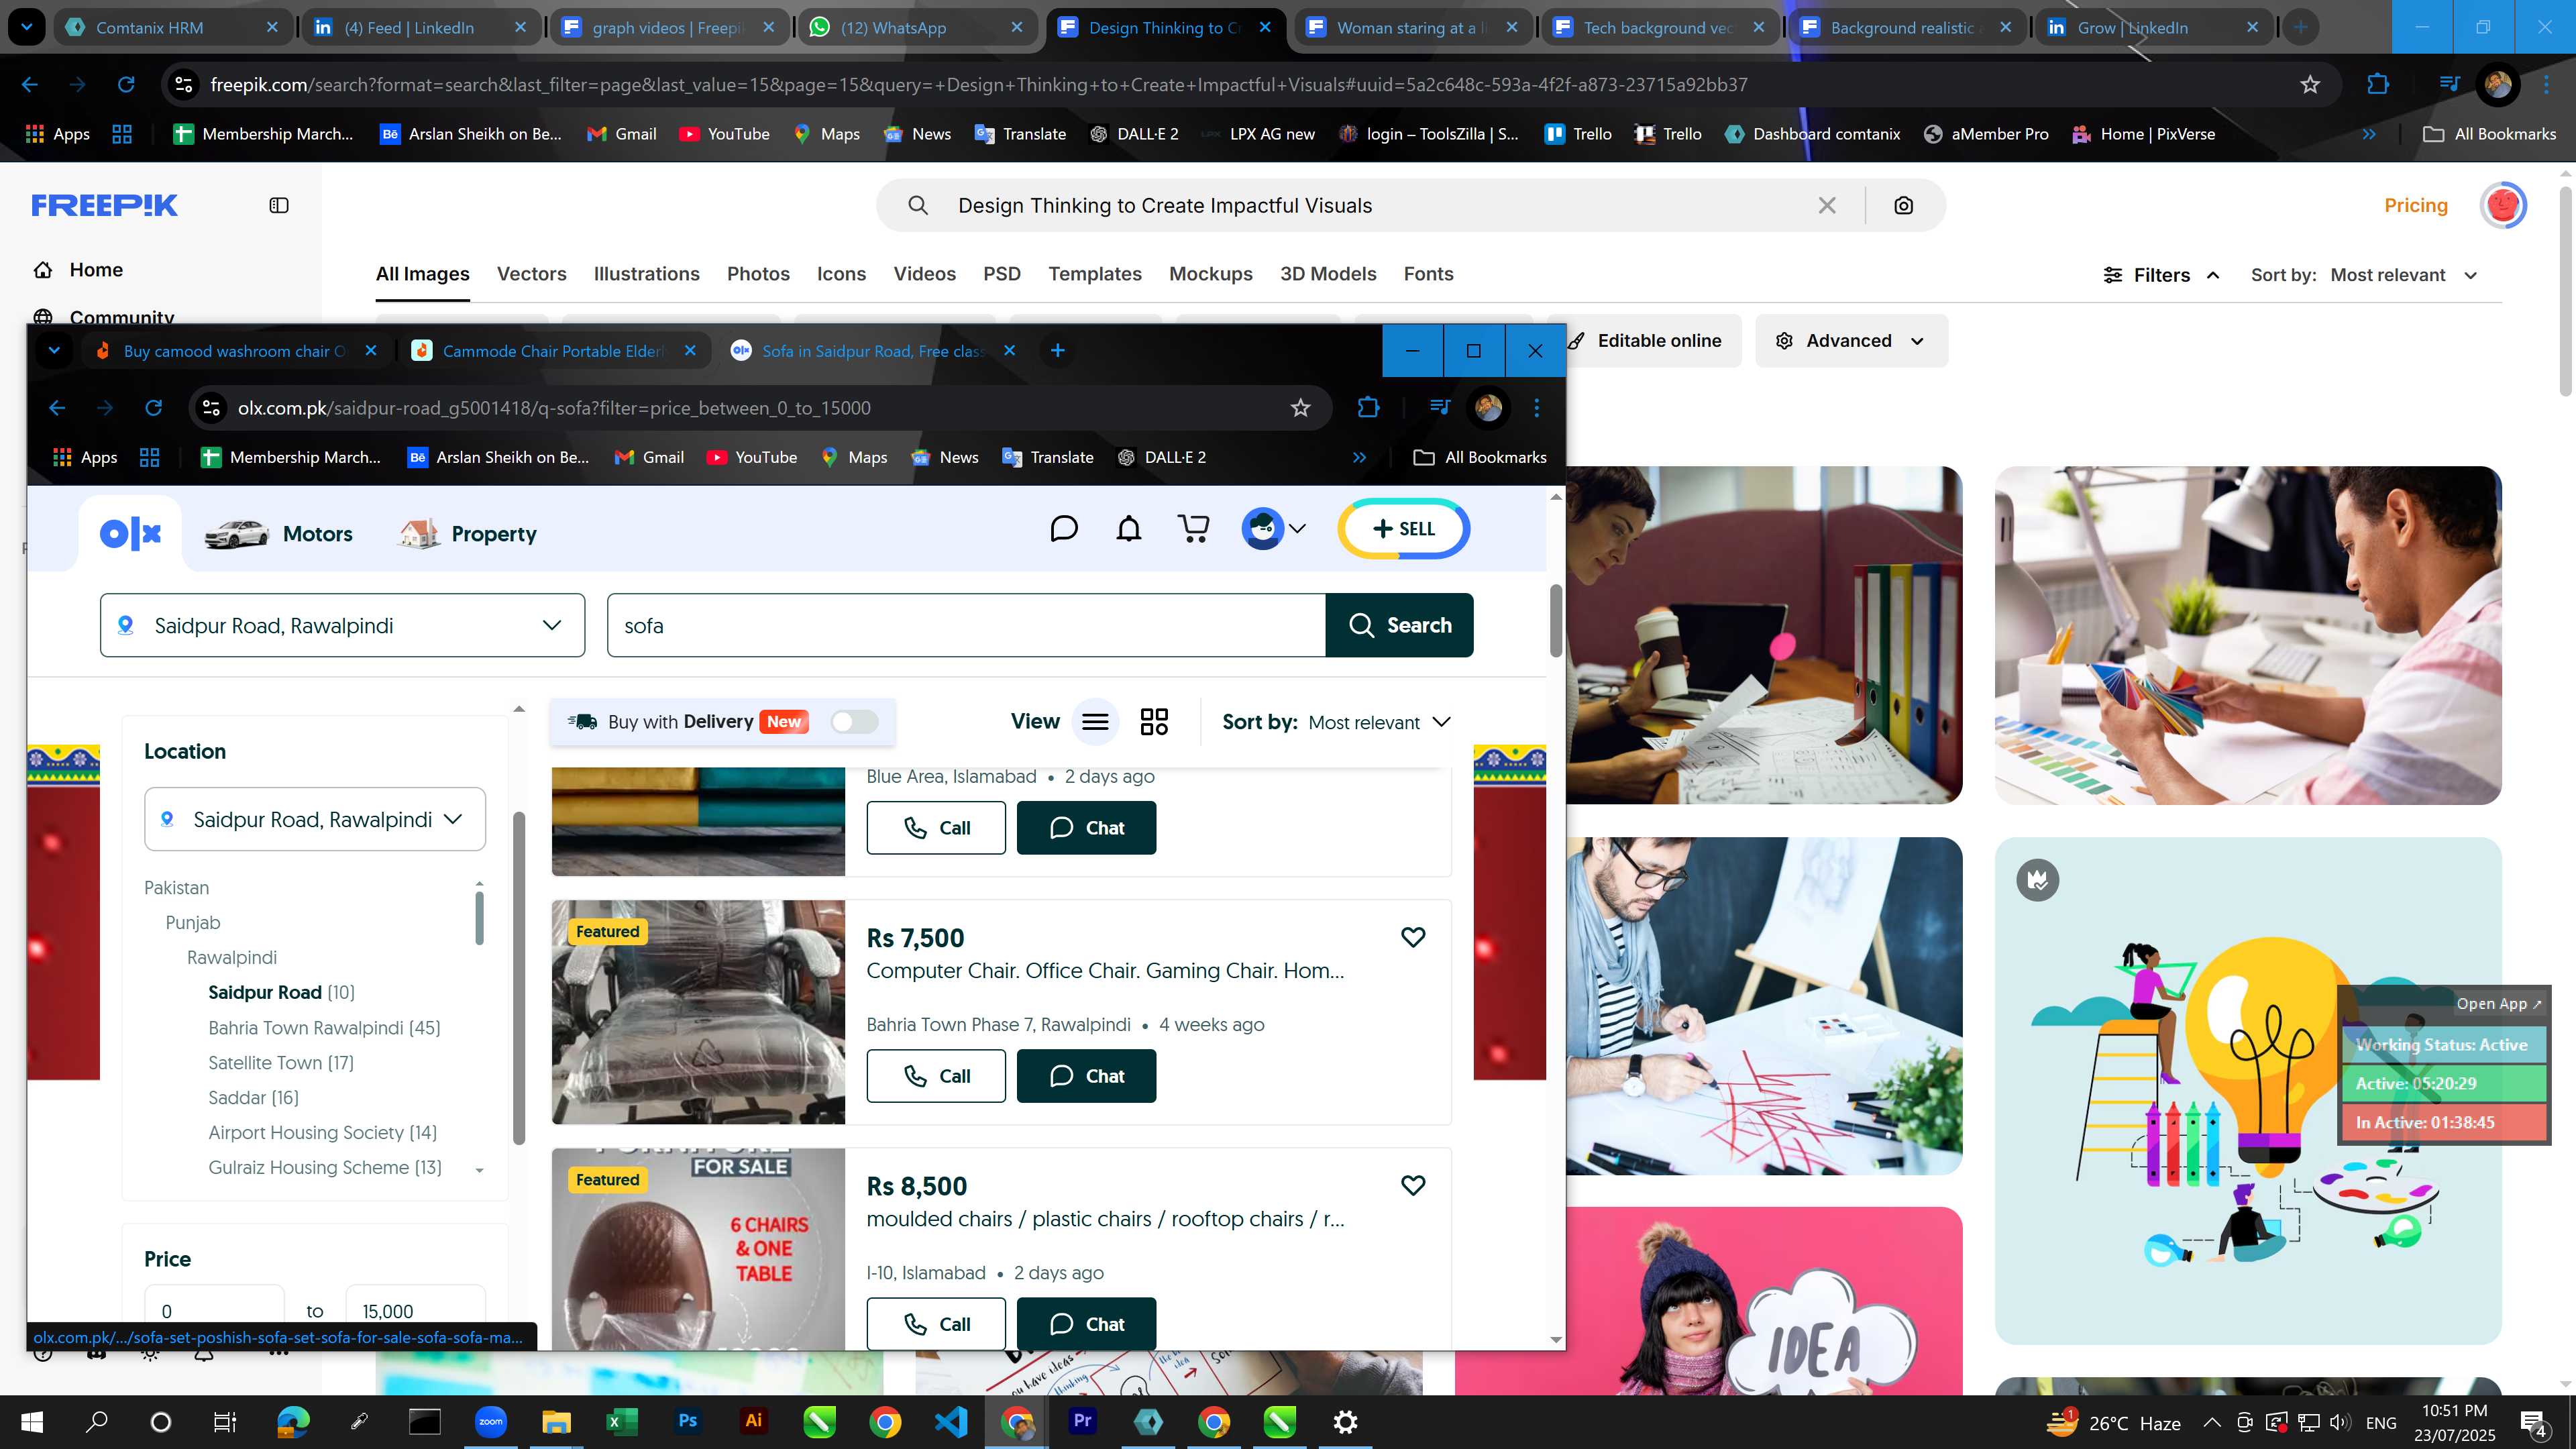Open Zoom from the taskbar

click(x=491, y=1421)
